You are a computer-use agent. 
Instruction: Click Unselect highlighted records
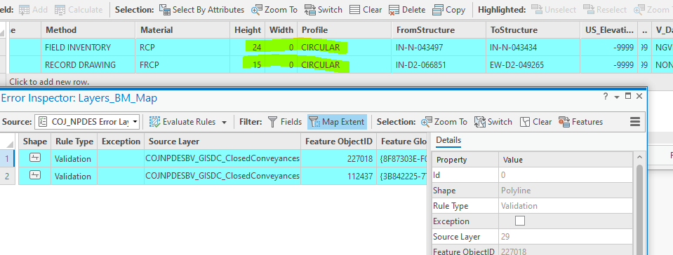554,9
